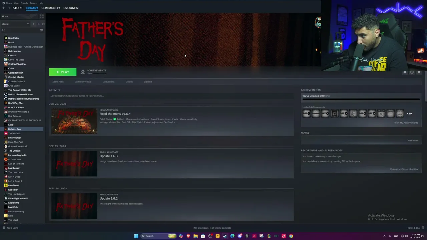Screen dimensions: 427x240
Task: Expand the Games category dropdown
Action: (x=15, y=24)
